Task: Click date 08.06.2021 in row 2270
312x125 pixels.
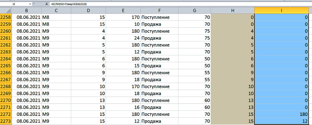Action: pos(28,100)
